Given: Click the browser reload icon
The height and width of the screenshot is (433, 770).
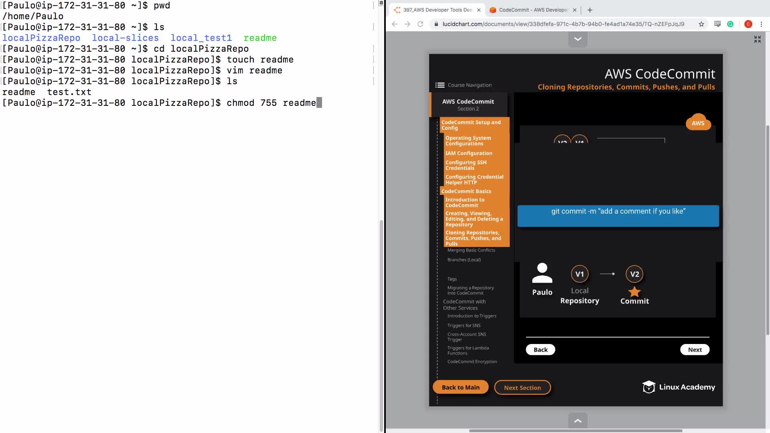Looking at the screenshot, I should click(420, 24).
